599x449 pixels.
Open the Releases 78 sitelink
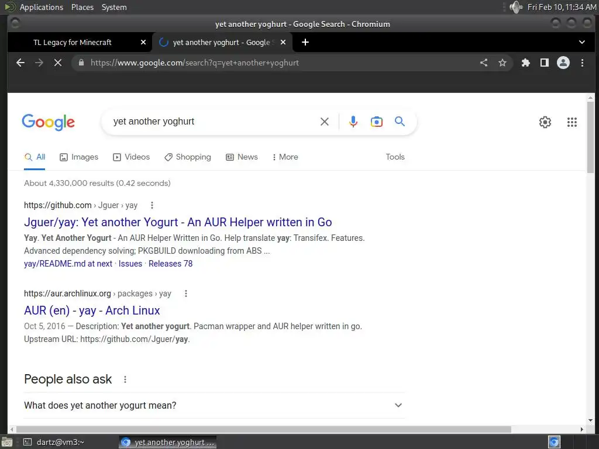170,264
